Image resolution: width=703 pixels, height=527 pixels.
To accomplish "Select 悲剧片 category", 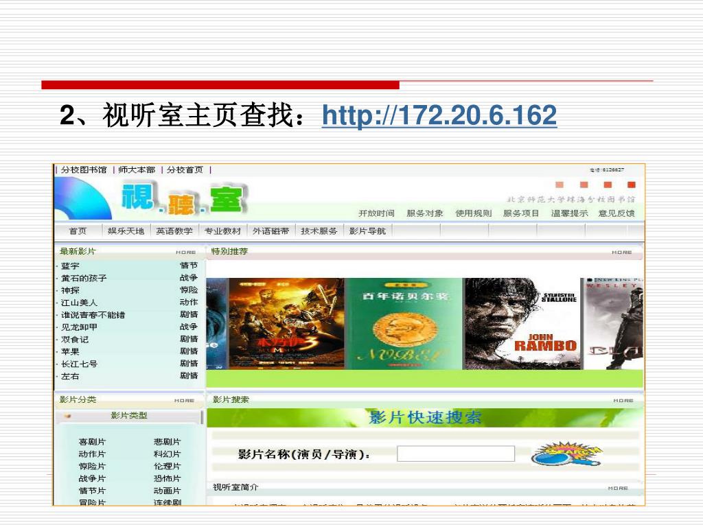I will click(x=167, y=442).
